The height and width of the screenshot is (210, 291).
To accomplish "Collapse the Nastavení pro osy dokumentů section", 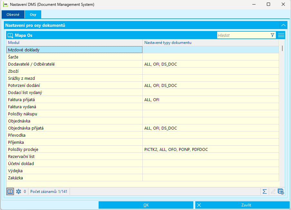I will click(x=283, y=25).
